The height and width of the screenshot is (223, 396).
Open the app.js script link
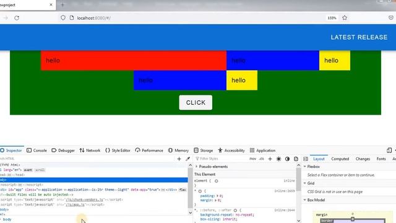[x=75, y=204]
